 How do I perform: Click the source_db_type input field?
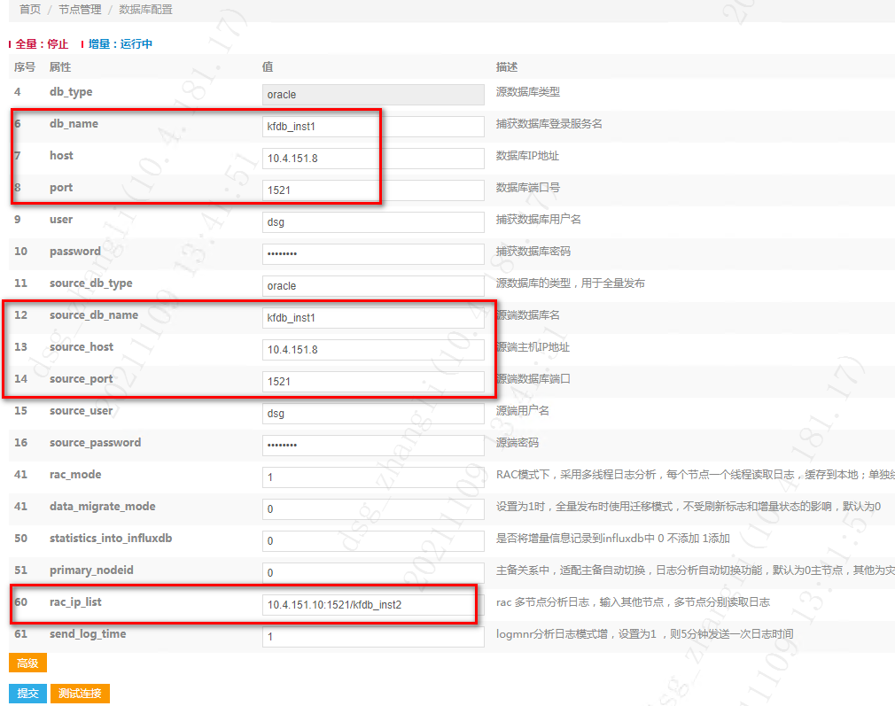[372, 286]
